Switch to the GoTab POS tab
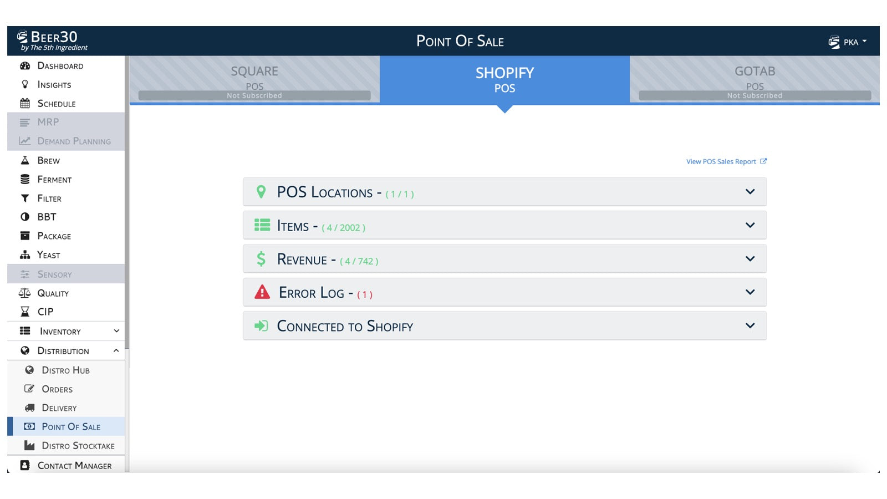 pos(755,79)
